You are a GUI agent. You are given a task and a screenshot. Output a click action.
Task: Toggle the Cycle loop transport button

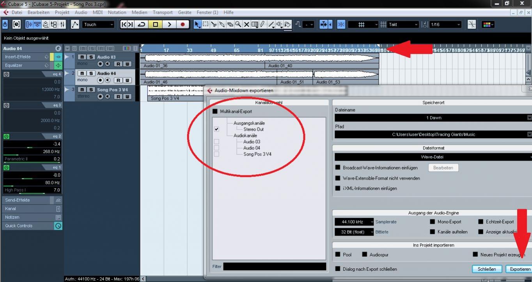[141, 25]
